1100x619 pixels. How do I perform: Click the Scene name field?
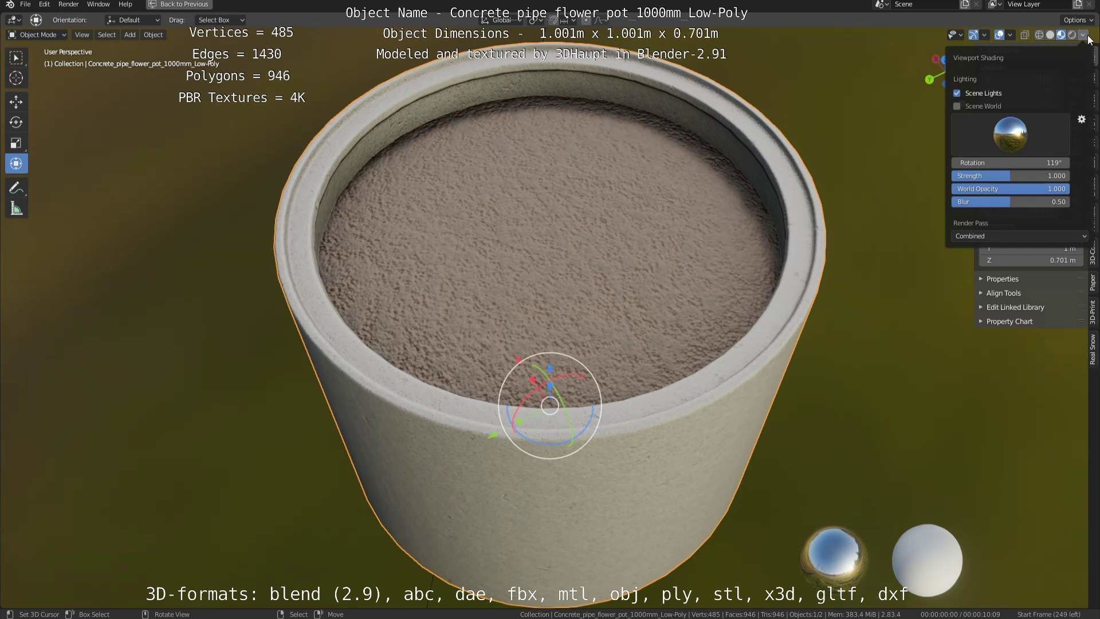(925, 5)
